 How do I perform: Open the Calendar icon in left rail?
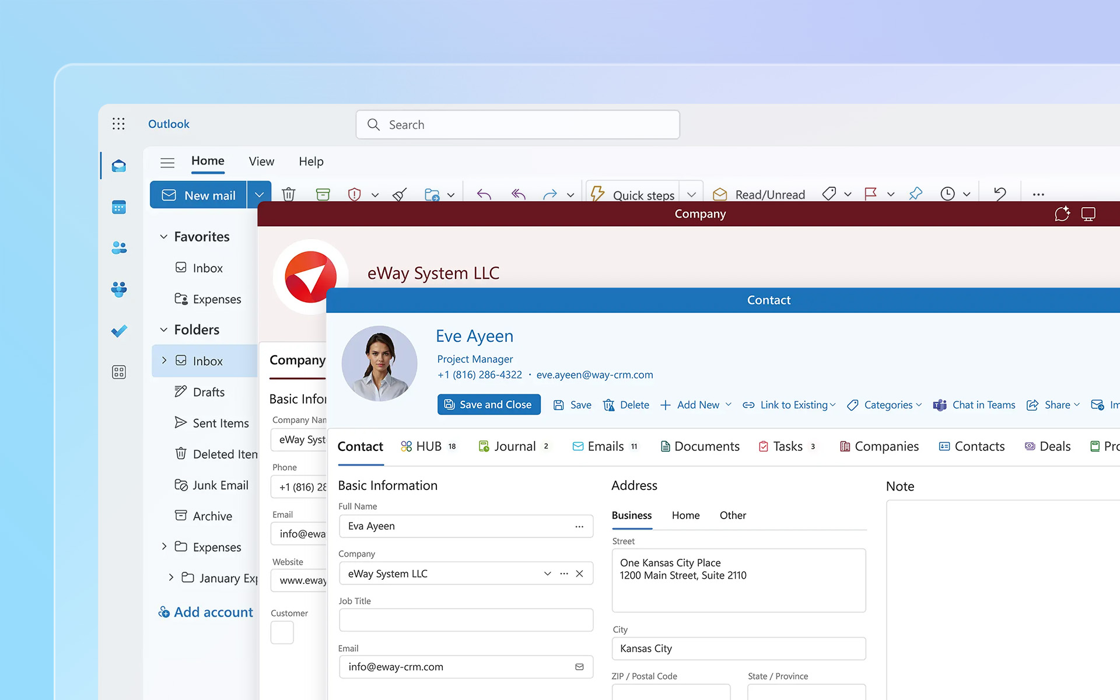point(119,207)
